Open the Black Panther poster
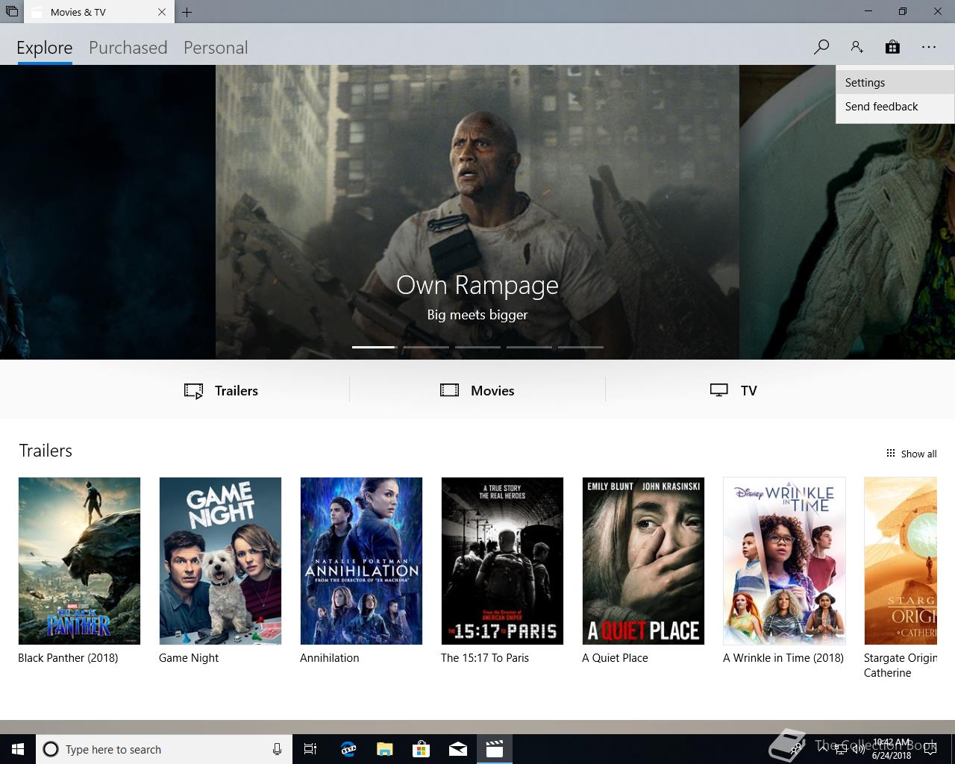The image size is (955, 764). tap(79, 561)
